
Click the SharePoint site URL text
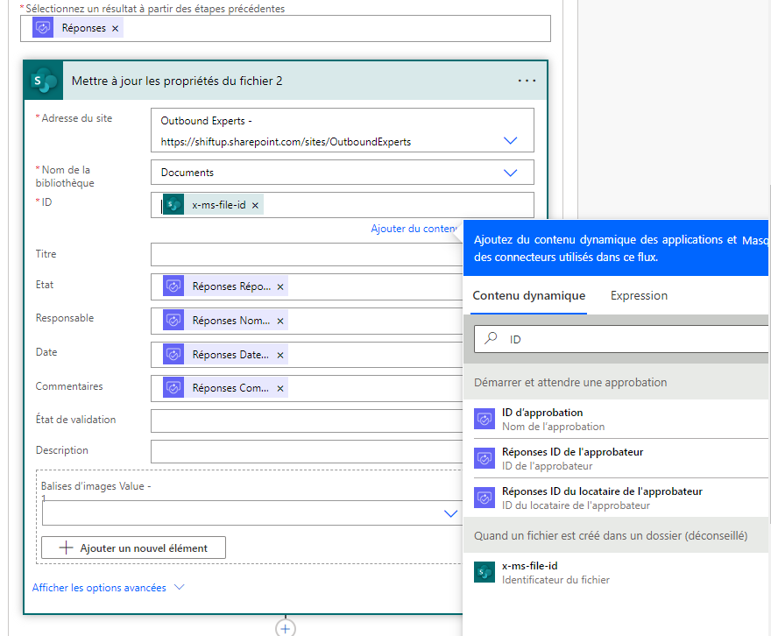click(286, 142)
